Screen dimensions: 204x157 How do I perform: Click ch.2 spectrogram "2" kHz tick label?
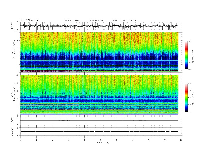(18, 107)
